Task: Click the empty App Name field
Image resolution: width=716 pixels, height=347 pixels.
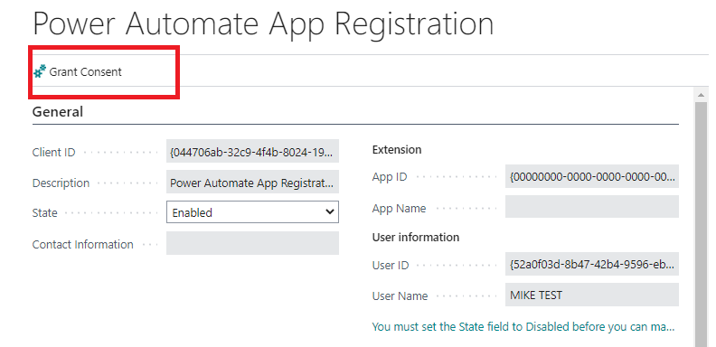Action: (592, 207)
